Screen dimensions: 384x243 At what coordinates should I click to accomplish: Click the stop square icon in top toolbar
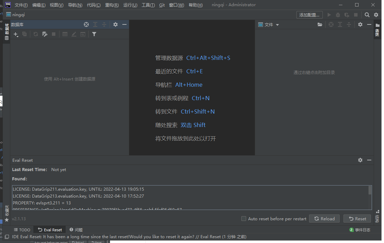356,15
